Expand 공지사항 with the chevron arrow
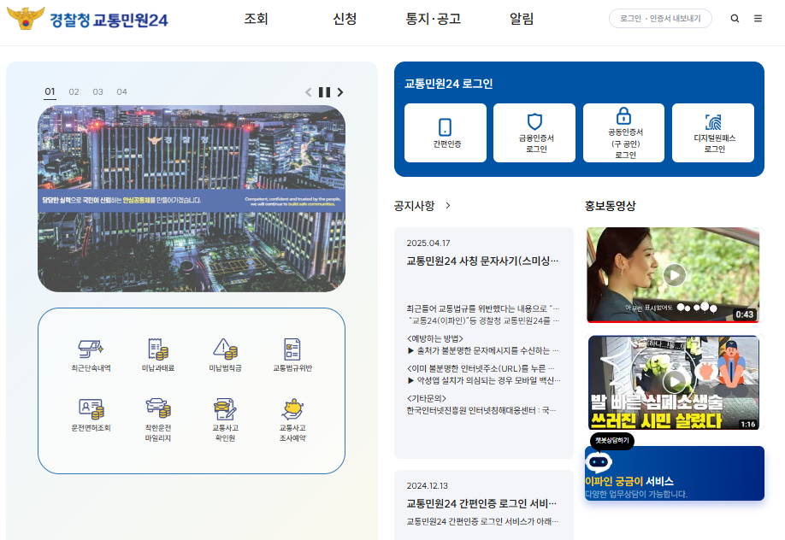The height and width of the screenshot is (540, 785). coord(448,205)
